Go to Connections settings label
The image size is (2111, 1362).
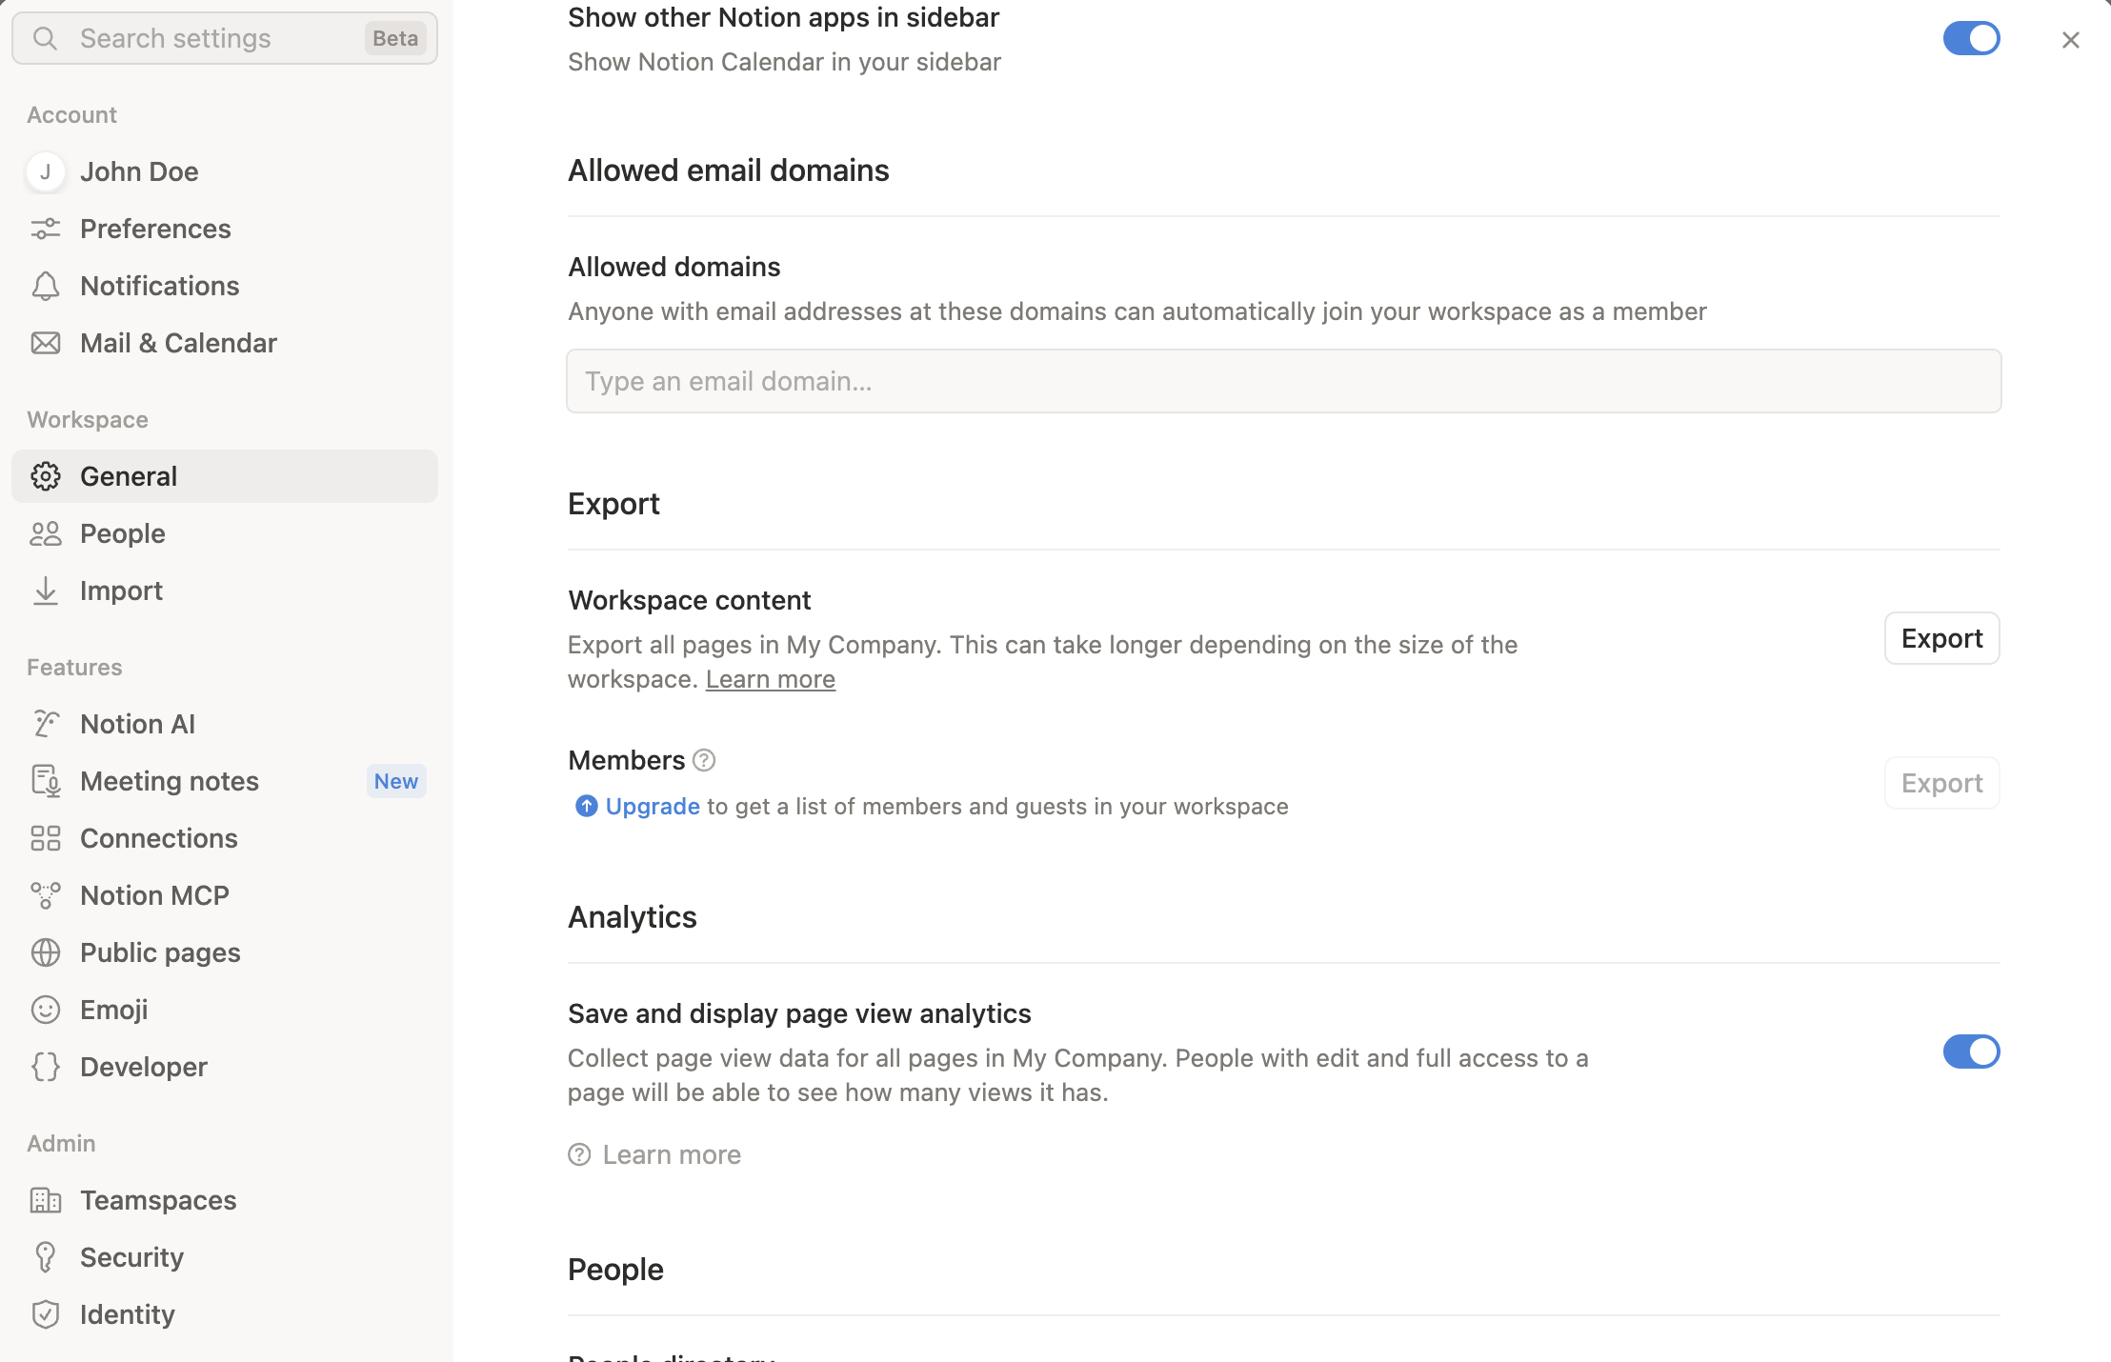[159, 838]
